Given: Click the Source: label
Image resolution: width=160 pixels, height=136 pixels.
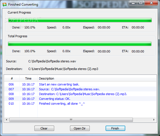Looking at the screenshot, I should pyautogui.click(x=11, y=61).
